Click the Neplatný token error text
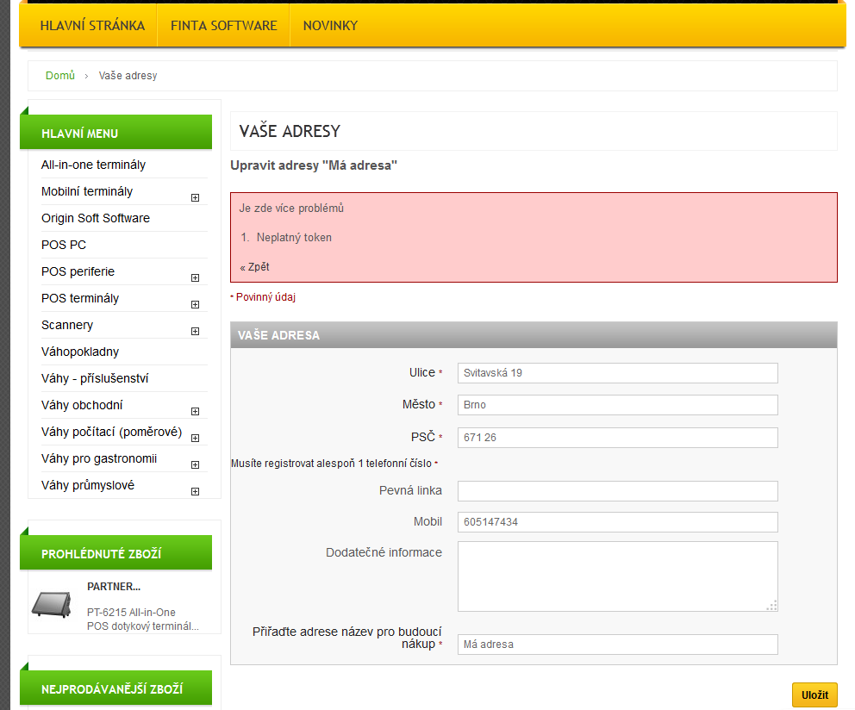Image resolution: width=855 pixels, height=710 pixels. click(294, 237)
